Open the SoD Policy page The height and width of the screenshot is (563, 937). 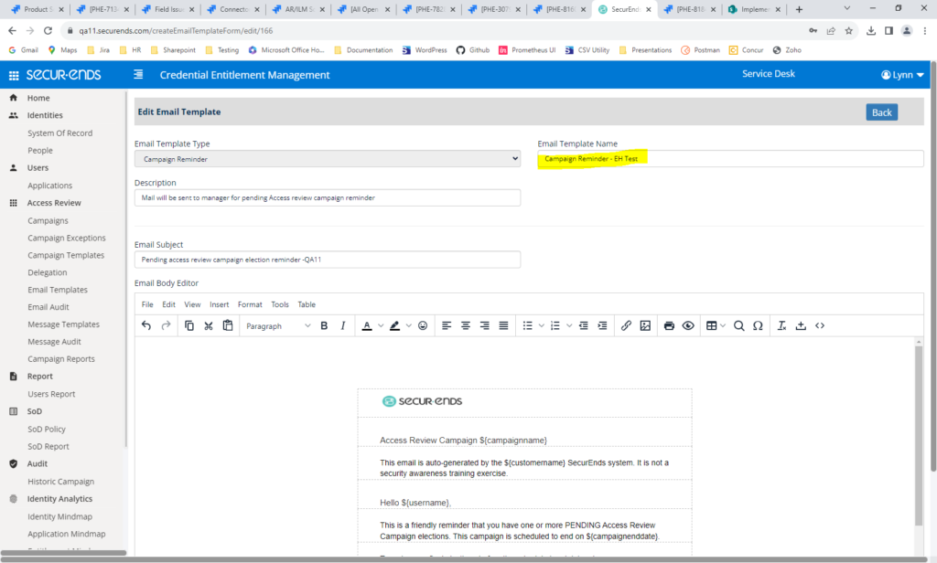coord(47,430)
